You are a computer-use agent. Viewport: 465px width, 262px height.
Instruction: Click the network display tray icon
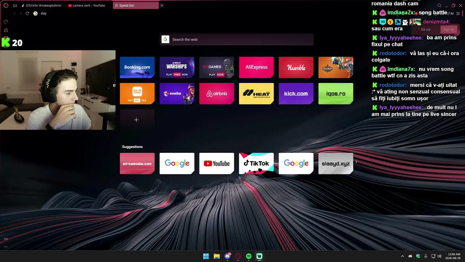click(433, 256)
